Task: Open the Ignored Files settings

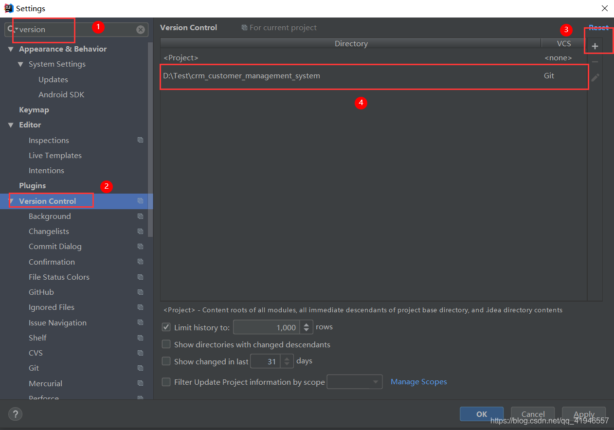Action: [x=52, y=307]
